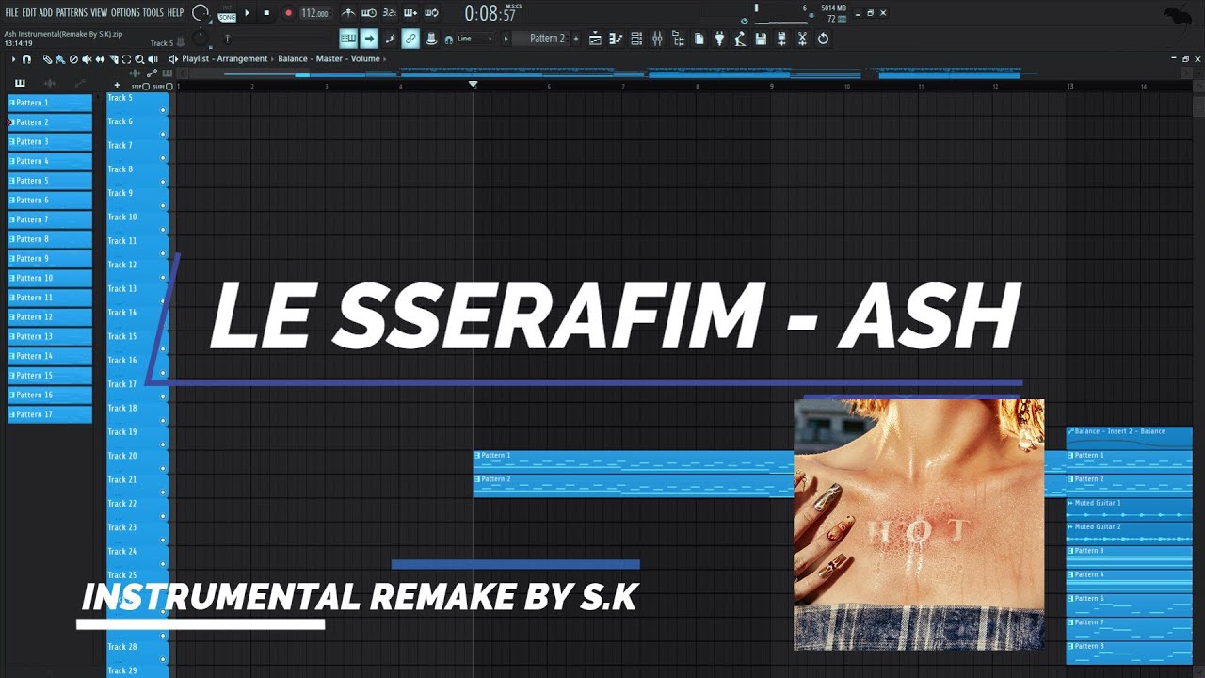Expand Balance - Master - Volume breadcrumb
The width and height of the screenshot is (1205, 678).
[329, 59]
